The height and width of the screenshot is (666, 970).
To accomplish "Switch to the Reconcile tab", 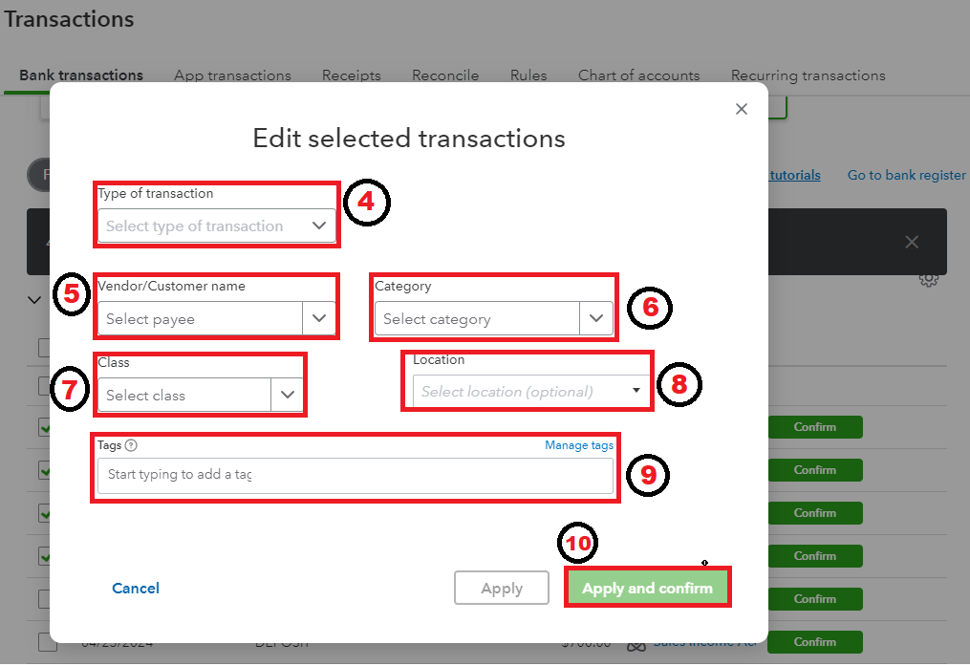I will (445, 75).
